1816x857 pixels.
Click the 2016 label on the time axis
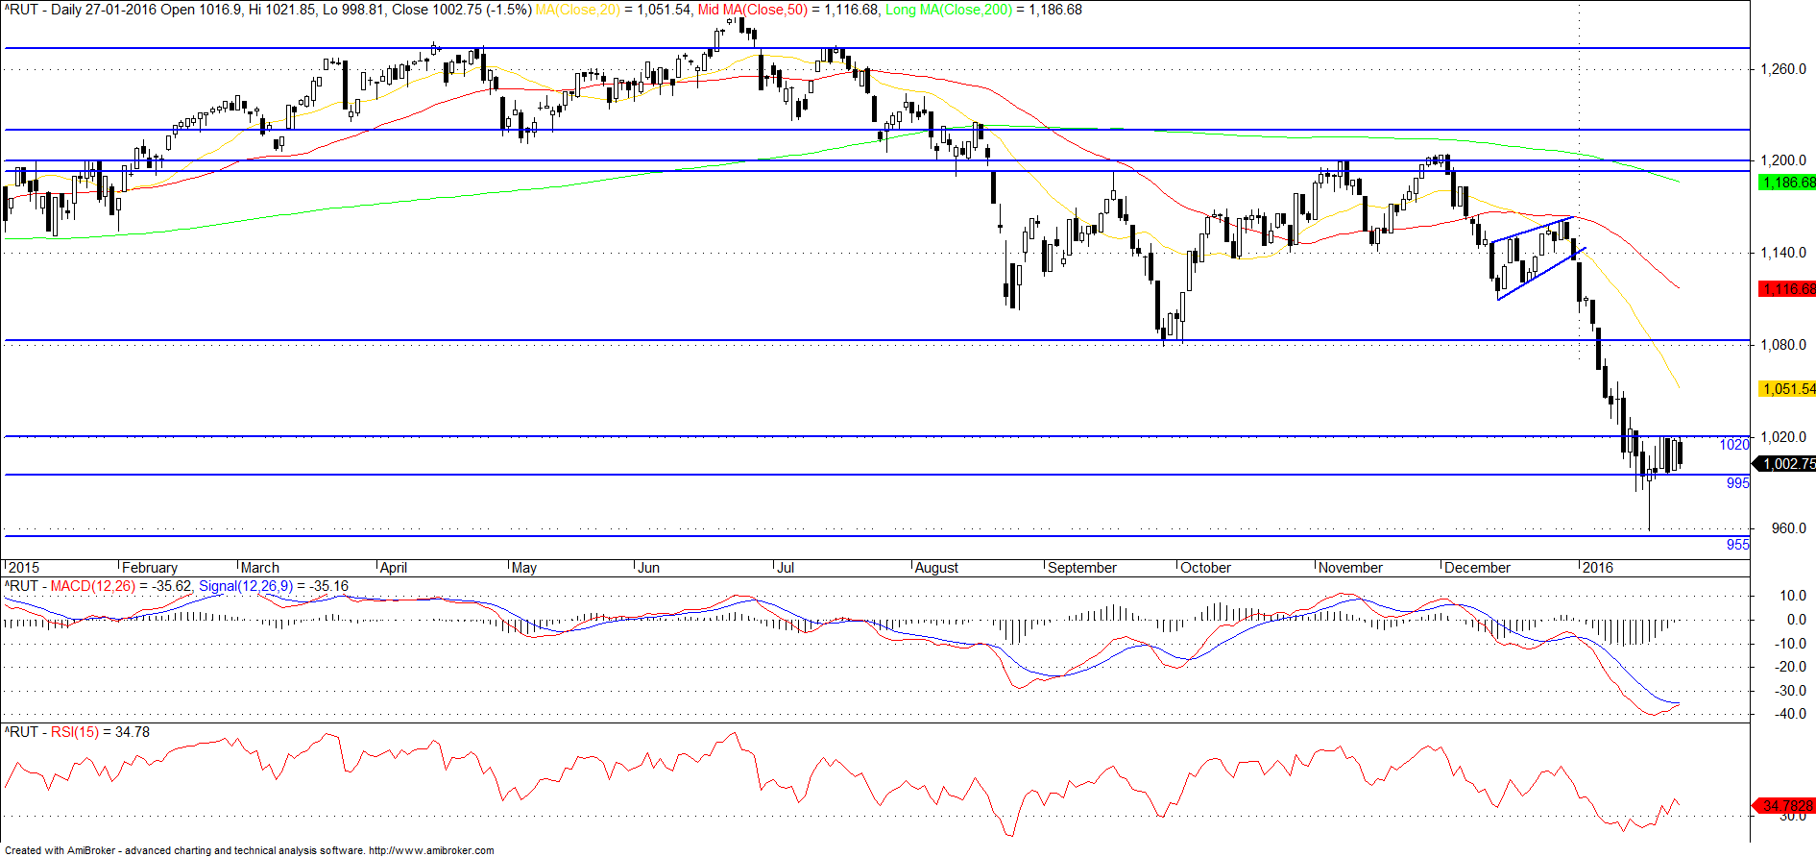[1598, 568]
